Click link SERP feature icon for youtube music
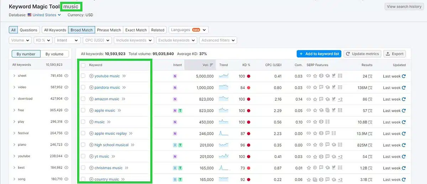Screen dimensions: 427x184 click(x=309, y=76)
